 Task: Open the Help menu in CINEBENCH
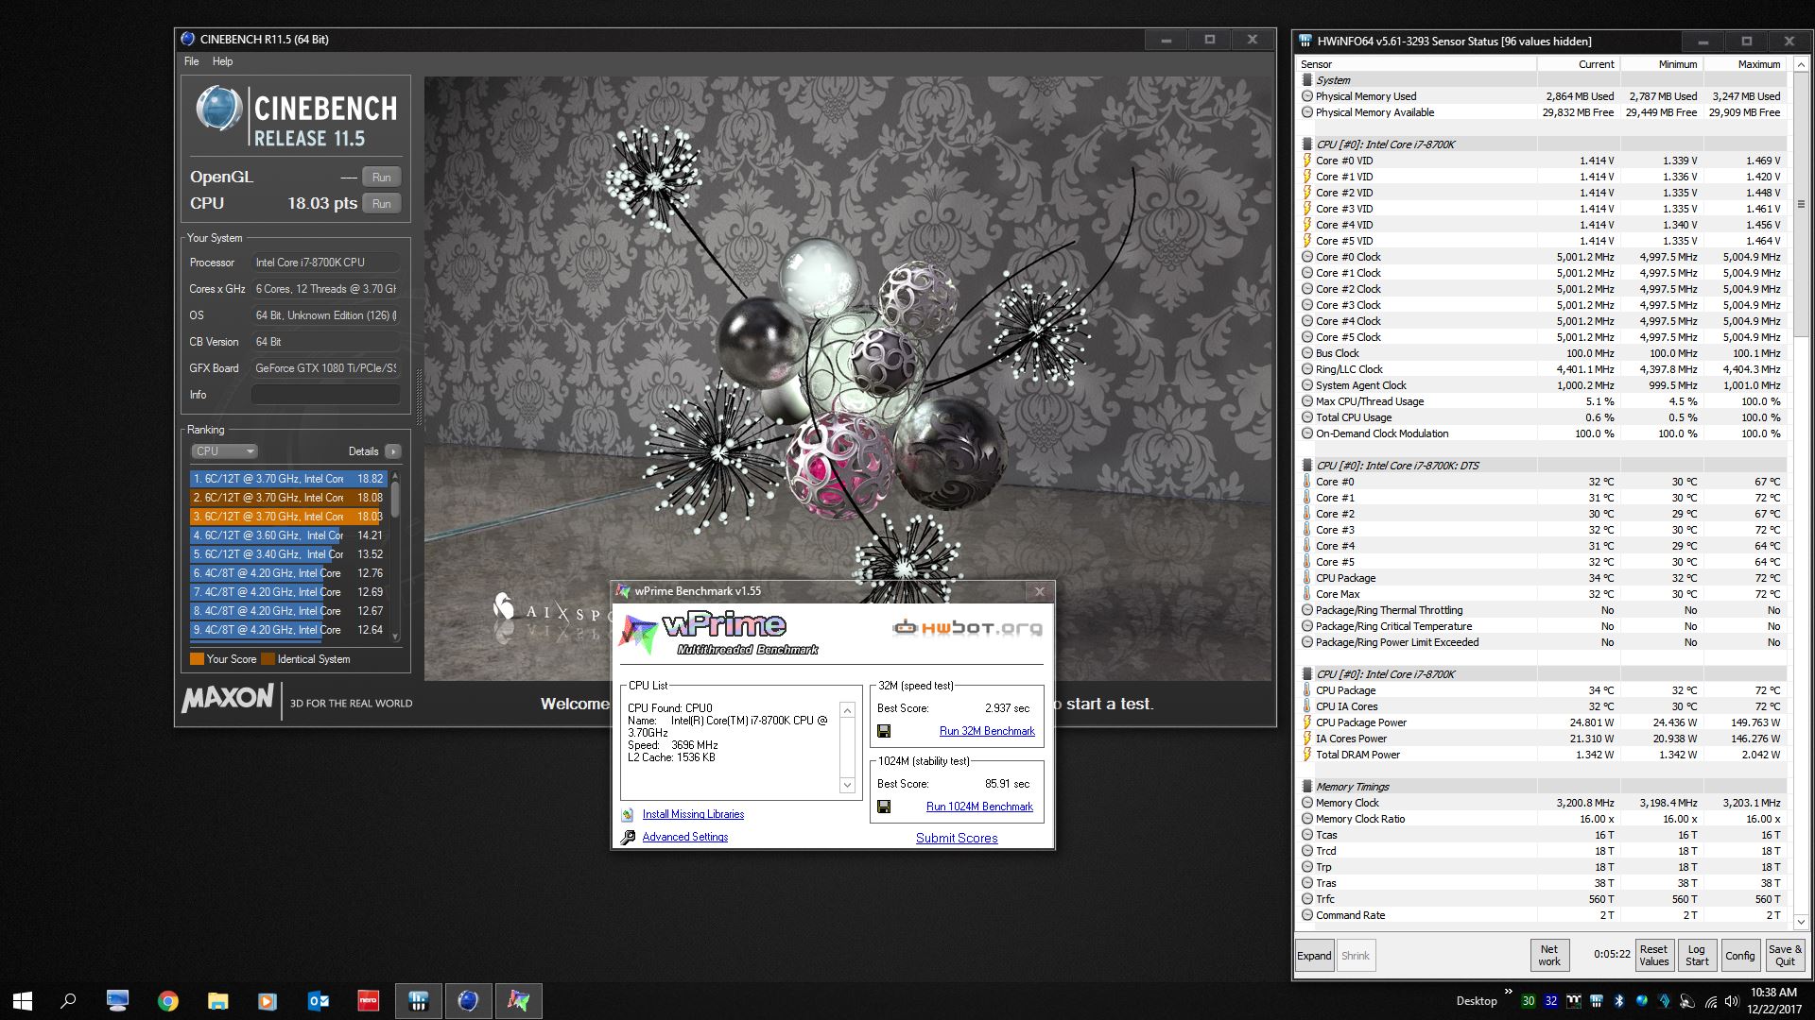pyautogui.click(x=222, y=61)
